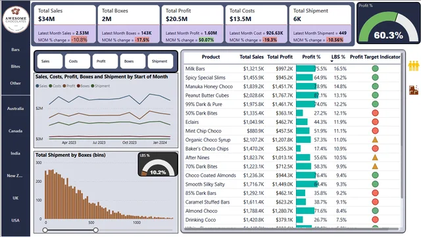Click the Total Shipment 6K card
The image size is (421, 237).
(x=320, y=24)
